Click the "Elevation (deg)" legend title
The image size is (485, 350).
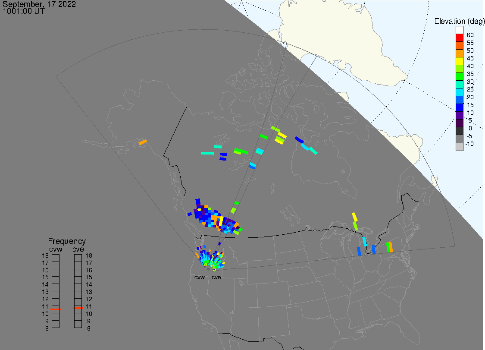[x=459, y=21]
